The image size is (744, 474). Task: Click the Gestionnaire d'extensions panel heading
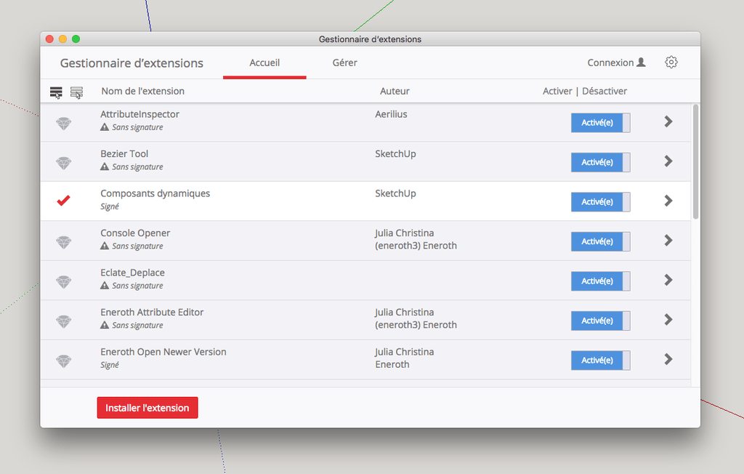tap(132, 63)
